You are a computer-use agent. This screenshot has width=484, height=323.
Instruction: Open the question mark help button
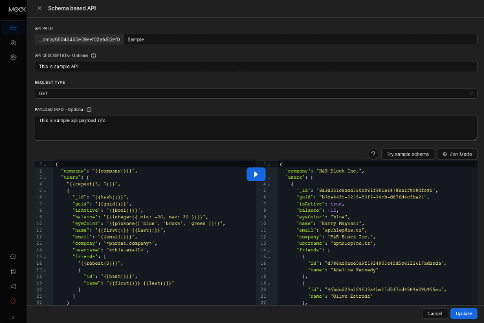373,154
